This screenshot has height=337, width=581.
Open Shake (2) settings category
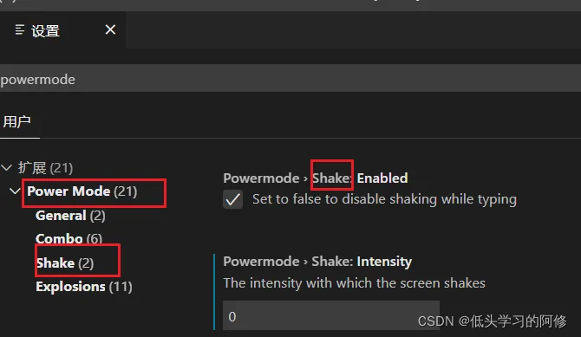tap(65, 263)
